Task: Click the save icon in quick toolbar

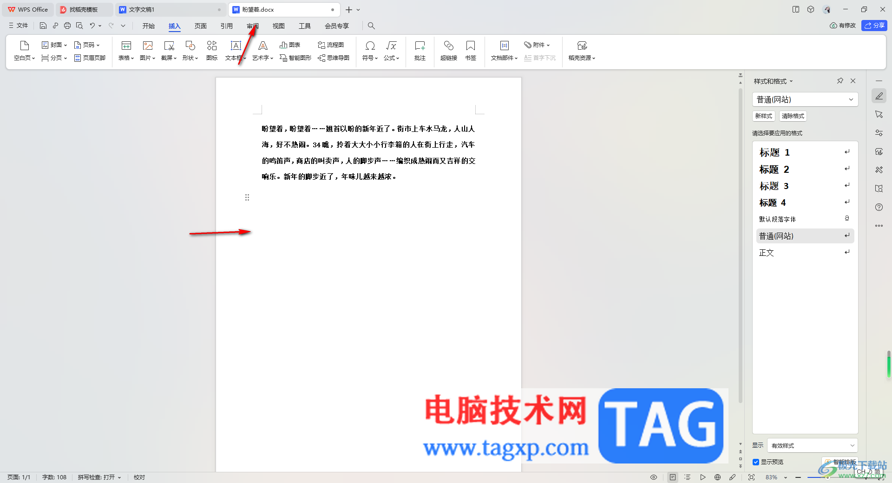Action: pos(43,26)
